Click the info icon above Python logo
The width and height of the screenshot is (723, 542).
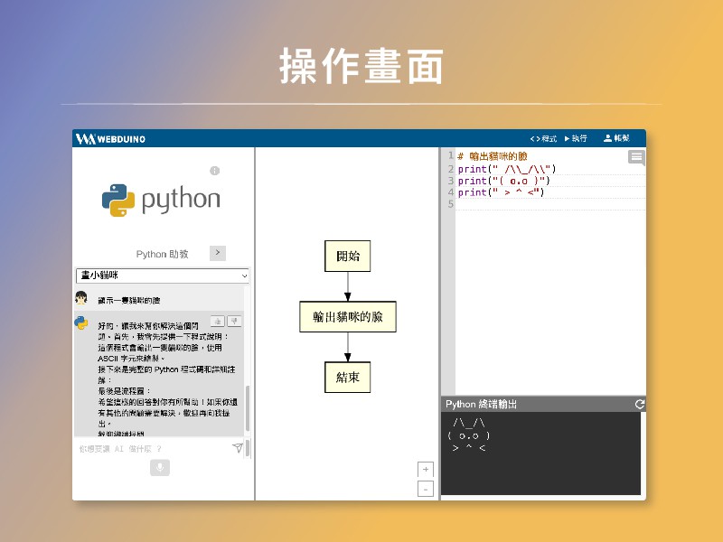coord(215,171)
